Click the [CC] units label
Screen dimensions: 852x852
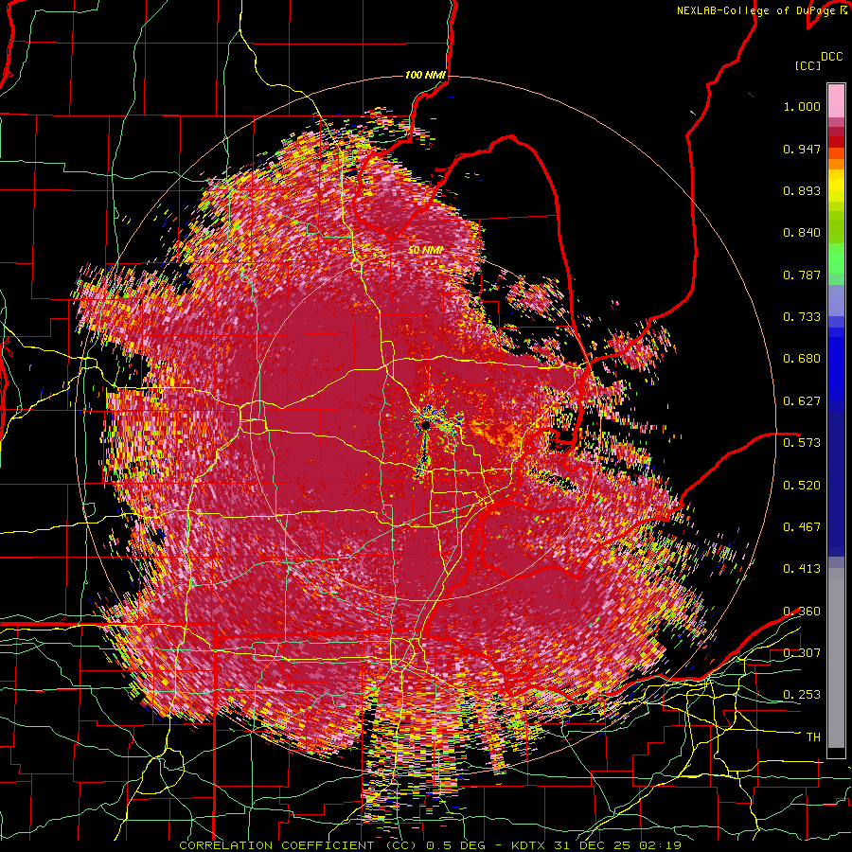tap(808, 65)
